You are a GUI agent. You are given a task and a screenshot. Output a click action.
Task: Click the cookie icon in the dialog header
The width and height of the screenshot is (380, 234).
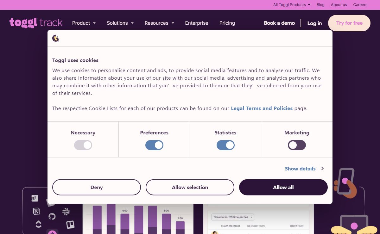point(56,39)
